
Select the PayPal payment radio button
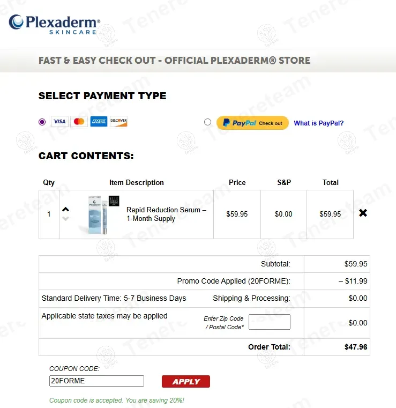[207, 122]
